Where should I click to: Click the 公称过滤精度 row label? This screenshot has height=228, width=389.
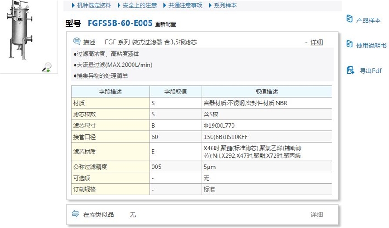pos(90,167)
